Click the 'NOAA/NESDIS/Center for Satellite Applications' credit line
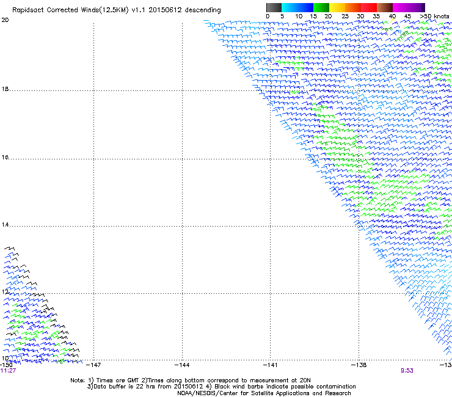 coord(264,393)
